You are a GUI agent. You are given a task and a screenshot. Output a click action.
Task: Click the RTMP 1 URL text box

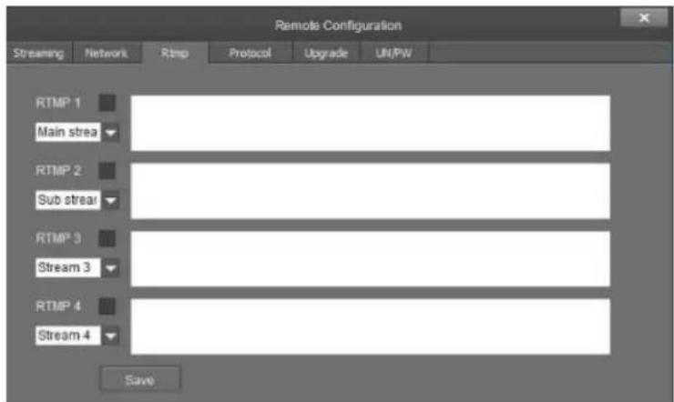pos(370,123)
